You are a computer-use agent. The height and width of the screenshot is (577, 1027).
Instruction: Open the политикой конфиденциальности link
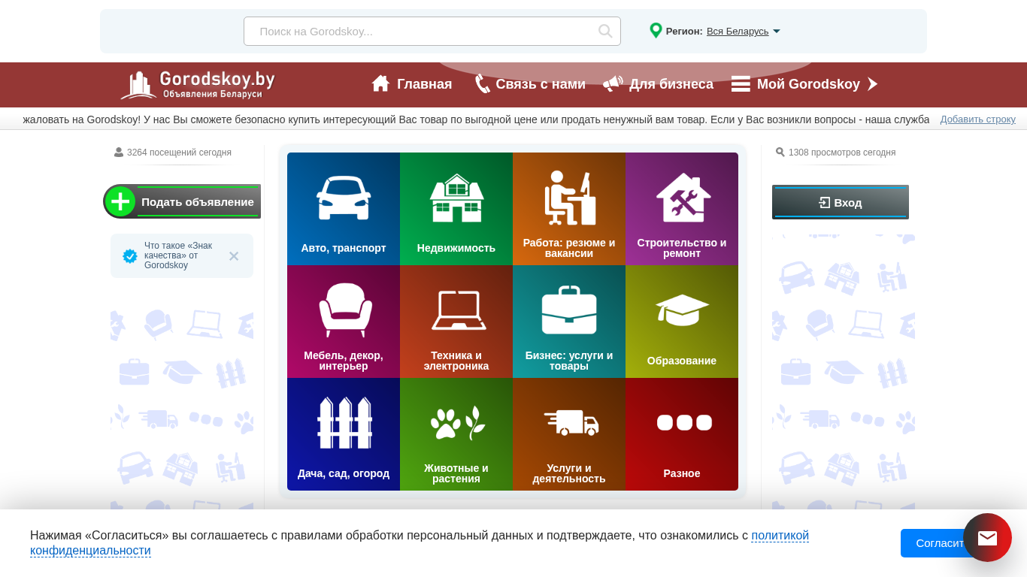point(420,543)
